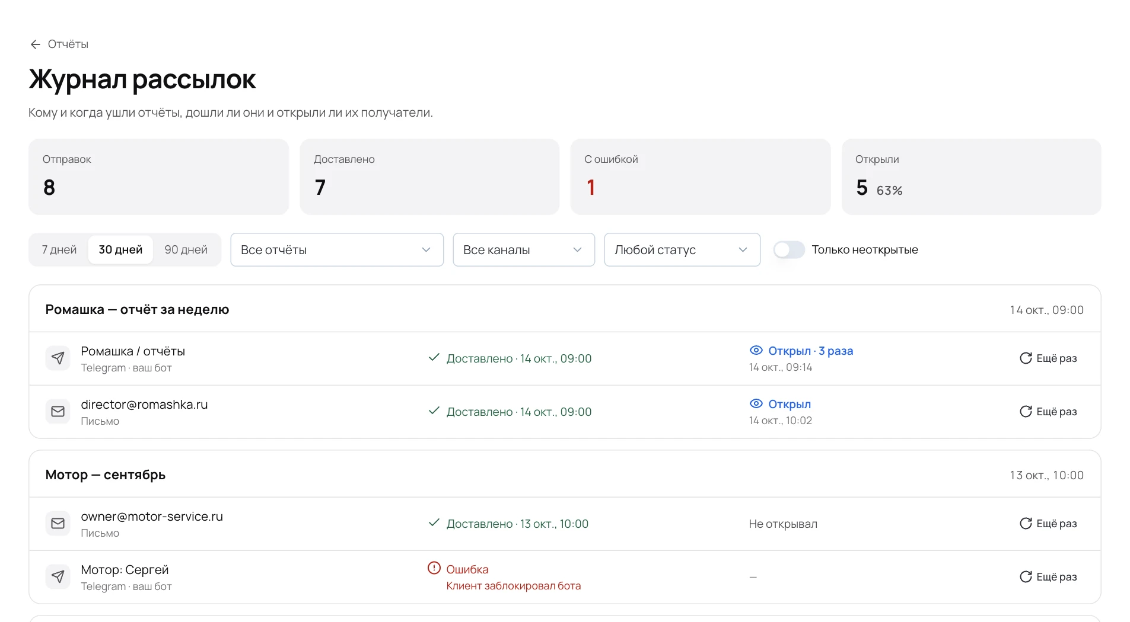This screenshot has width=1130, height=622.
Task: Click the owner@motor-service.ru recipient text
Action: pos(152,517)
